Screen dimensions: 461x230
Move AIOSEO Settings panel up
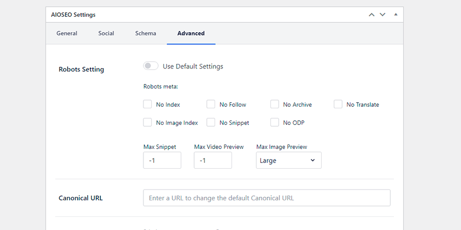click(372, 15)
